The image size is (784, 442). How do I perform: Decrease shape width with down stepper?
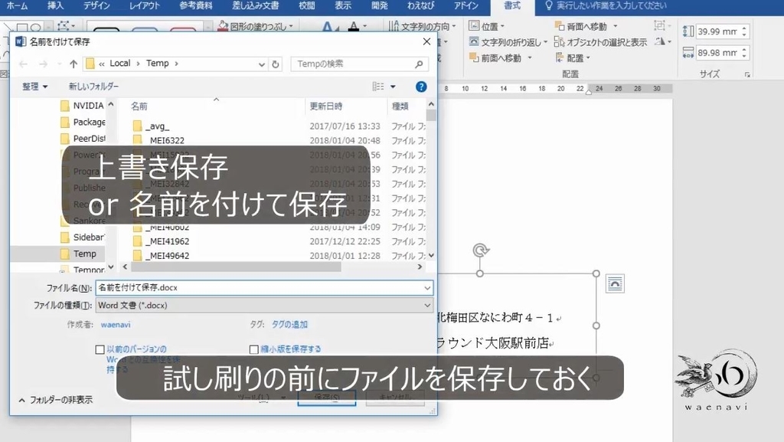pos(744,56)
